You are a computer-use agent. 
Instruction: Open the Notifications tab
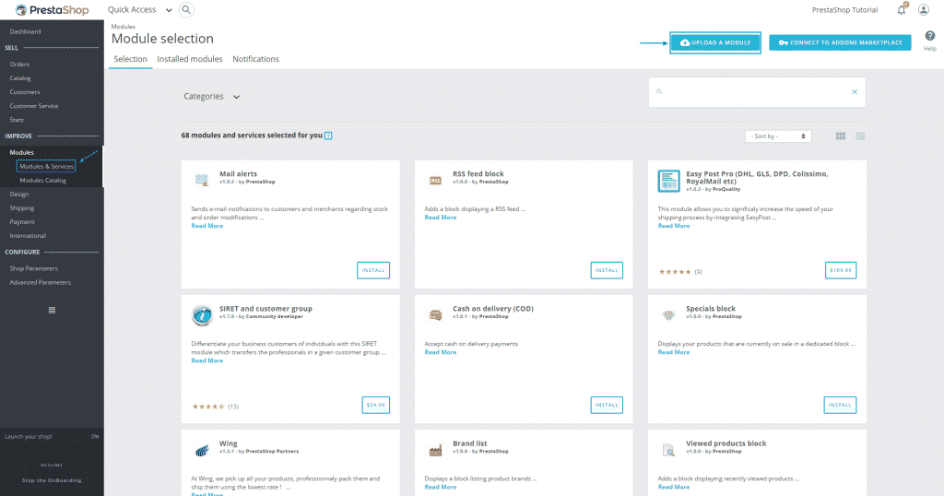pos(255,59)
